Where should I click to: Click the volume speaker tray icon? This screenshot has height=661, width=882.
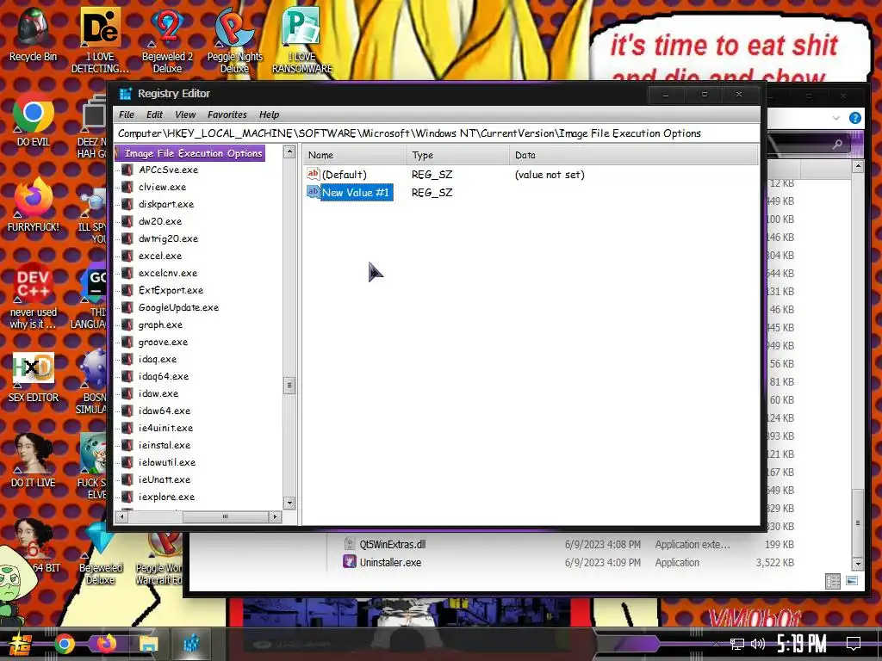click(x=758, y=644)
